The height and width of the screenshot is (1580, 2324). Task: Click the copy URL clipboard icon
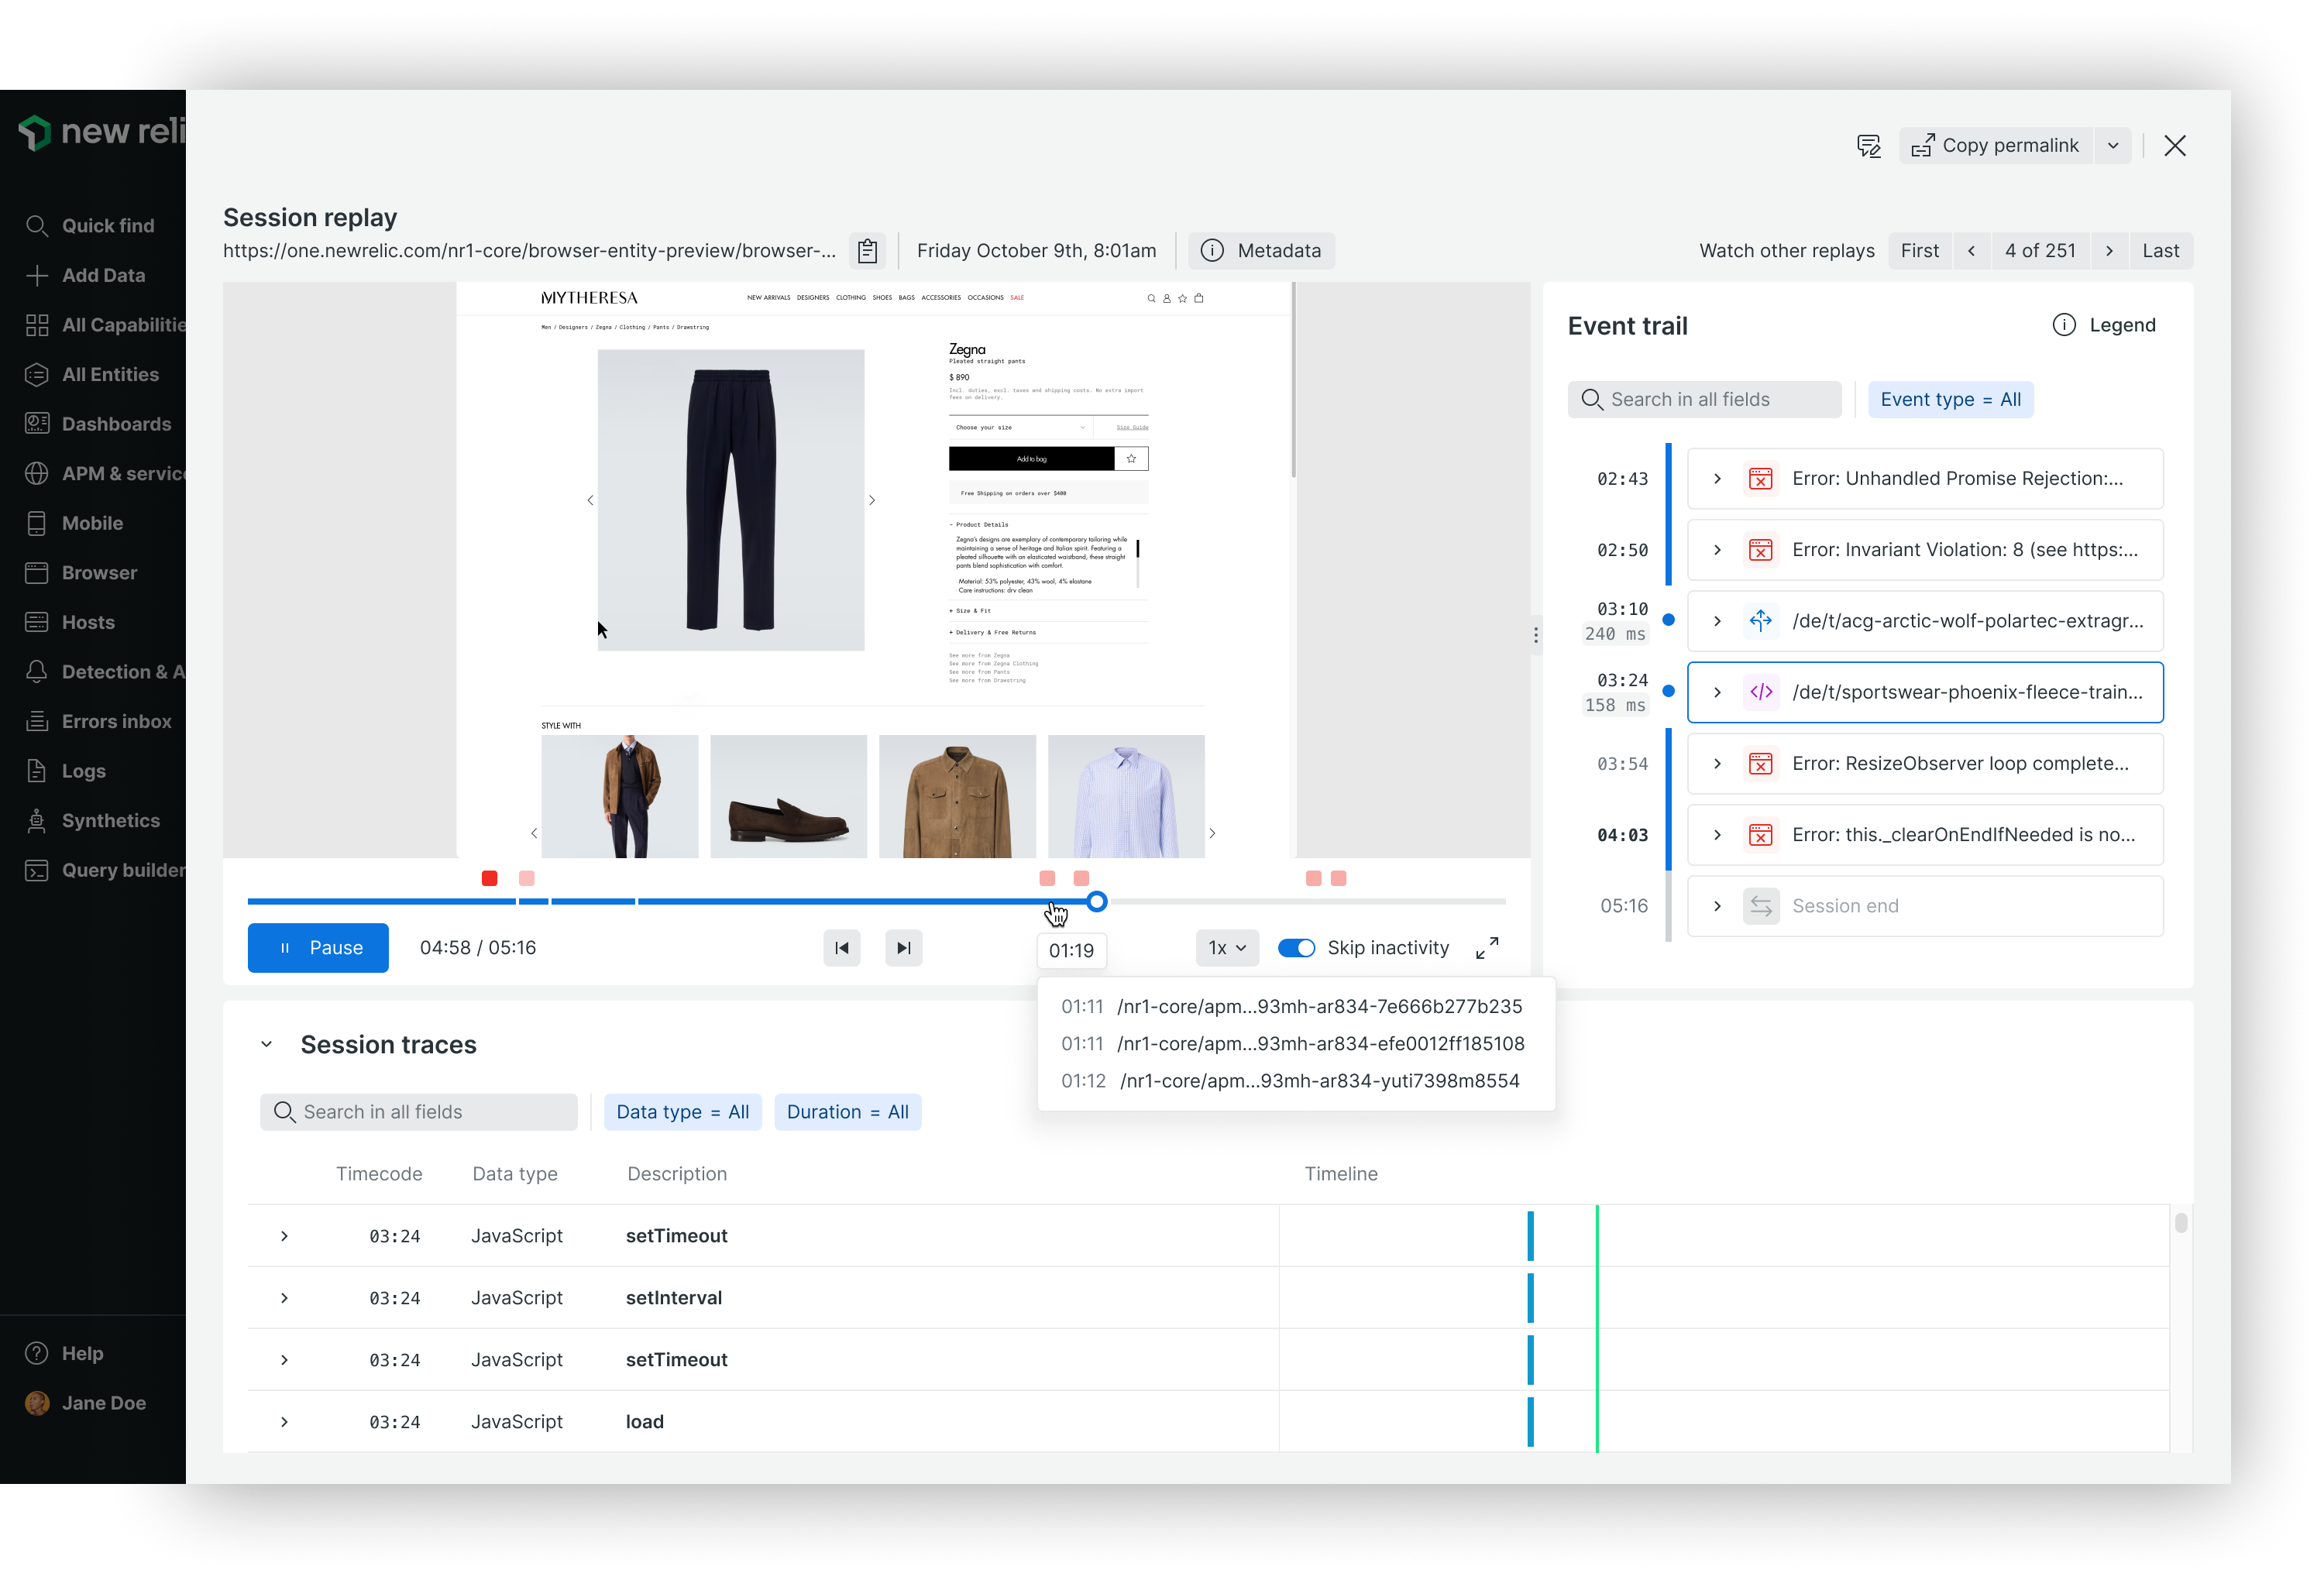(867, 251)
